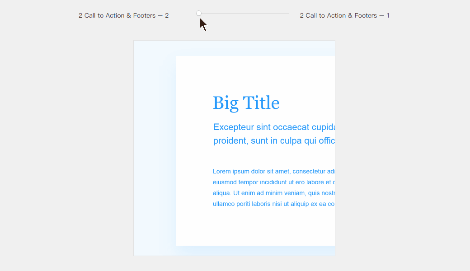This screenshot has width=470, height=271.
Task: Click the paragraph line starting with "aliqua. Ut enim"
Action: [273, 193]
